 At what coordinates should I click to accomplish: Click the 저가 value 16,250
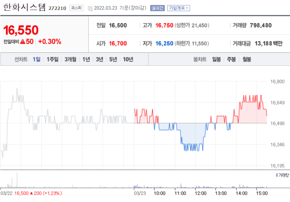coord(164,43)
